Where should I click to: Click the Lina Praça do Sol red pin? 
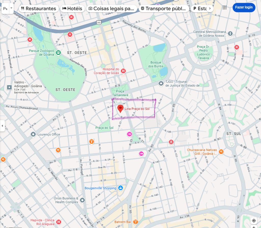tap(120, 109)
